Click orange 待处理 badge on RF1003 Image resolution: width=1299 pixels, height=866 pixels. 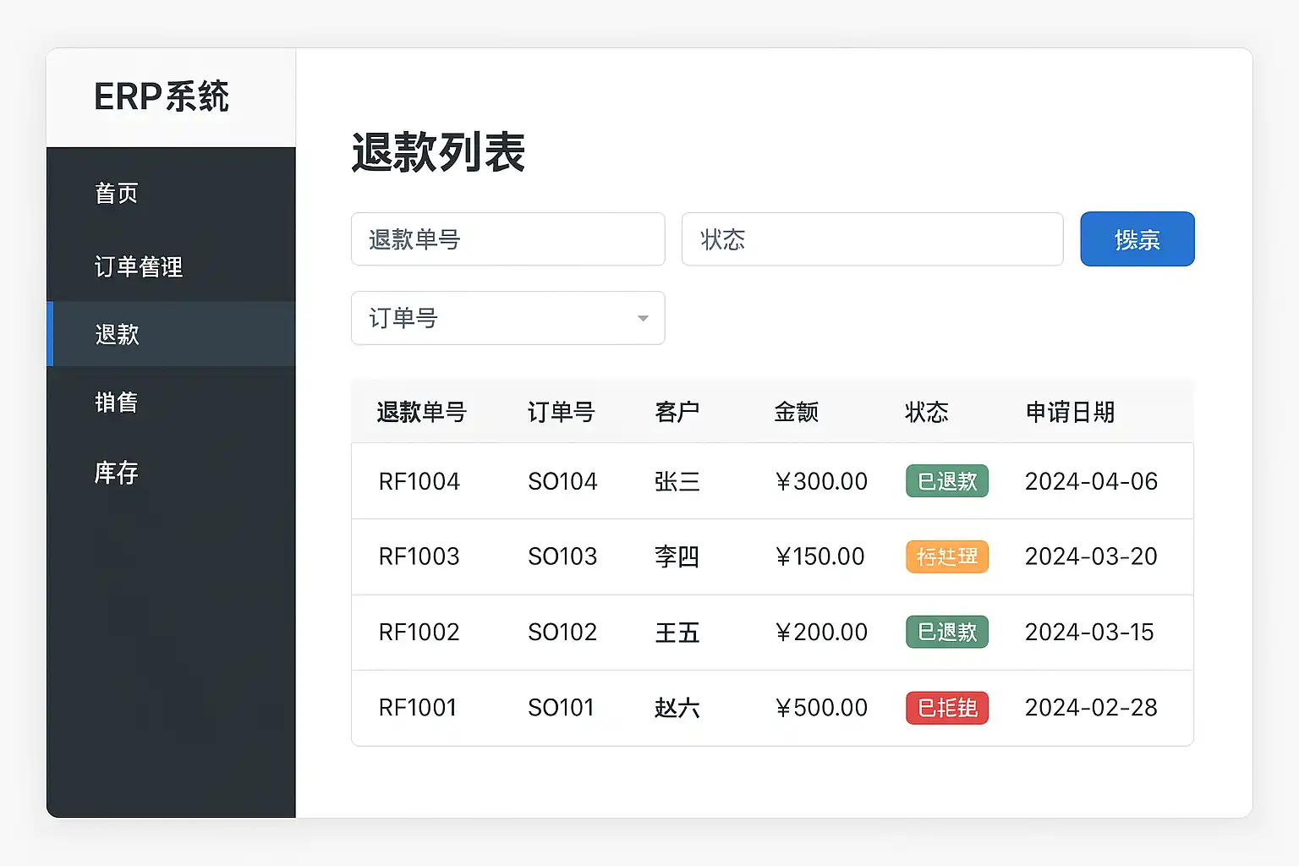pos(946,556)
